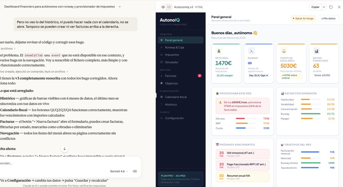Click the Configuración sidebar gear icon
This screenshot has width=343, height=187.
(x=161, y=118)
